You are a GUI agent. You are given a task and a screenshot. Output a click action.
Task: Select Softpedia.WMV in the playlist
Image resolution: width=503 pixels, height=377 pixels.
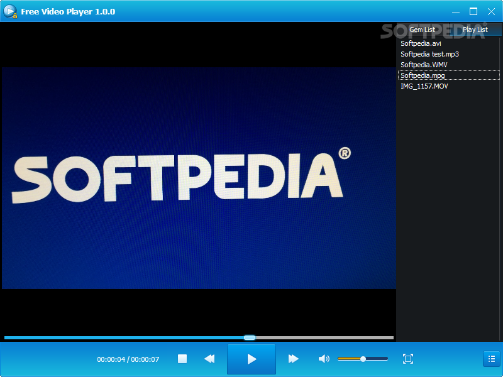[448, 65]
